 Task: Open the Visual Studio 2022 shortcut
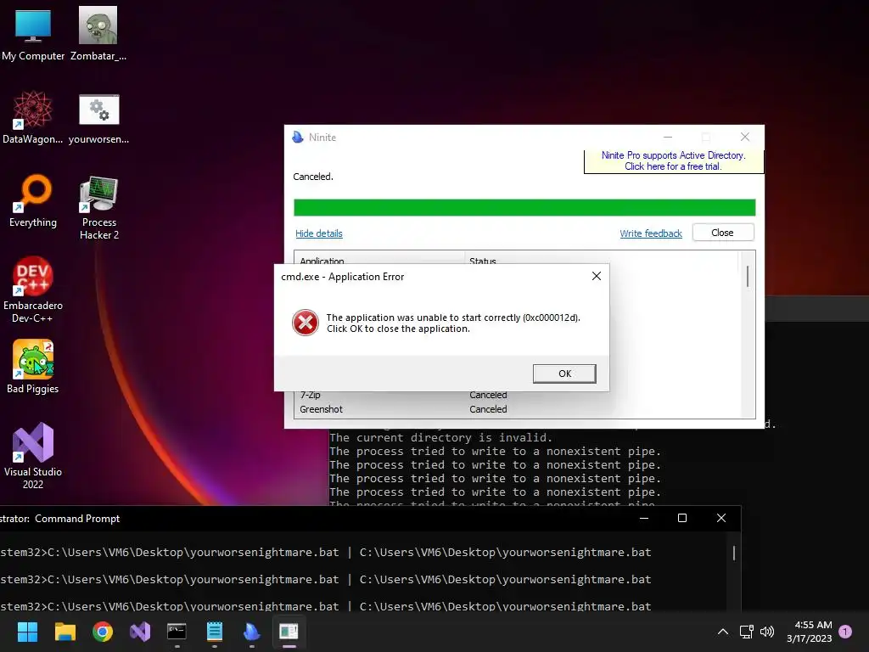tap(33, 456)
